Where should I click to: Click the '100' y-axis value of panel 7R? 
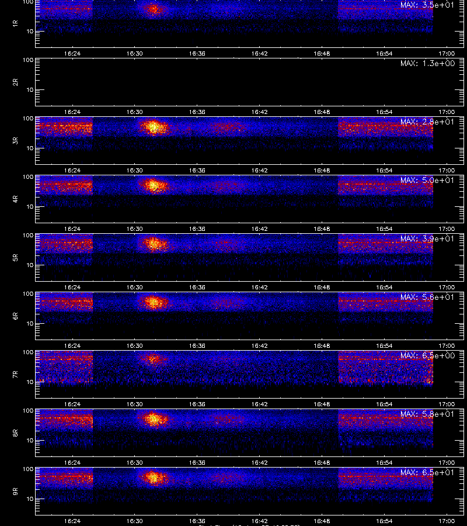tap(28, 352)
